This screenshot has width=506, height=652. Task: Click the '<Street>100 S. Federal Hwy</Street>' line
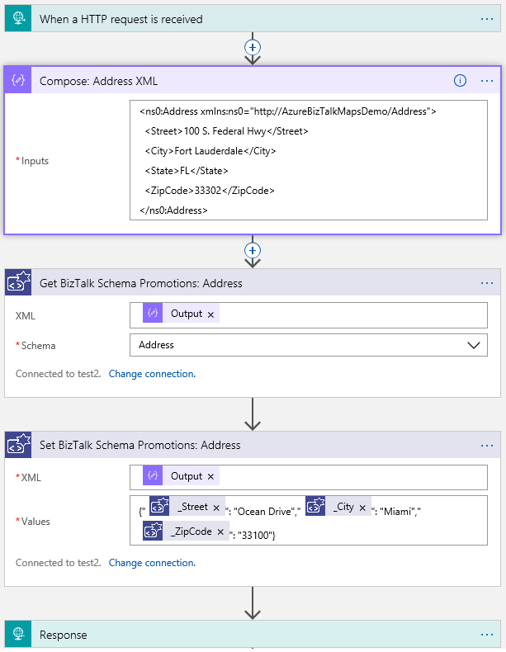[x=227, y=131]
